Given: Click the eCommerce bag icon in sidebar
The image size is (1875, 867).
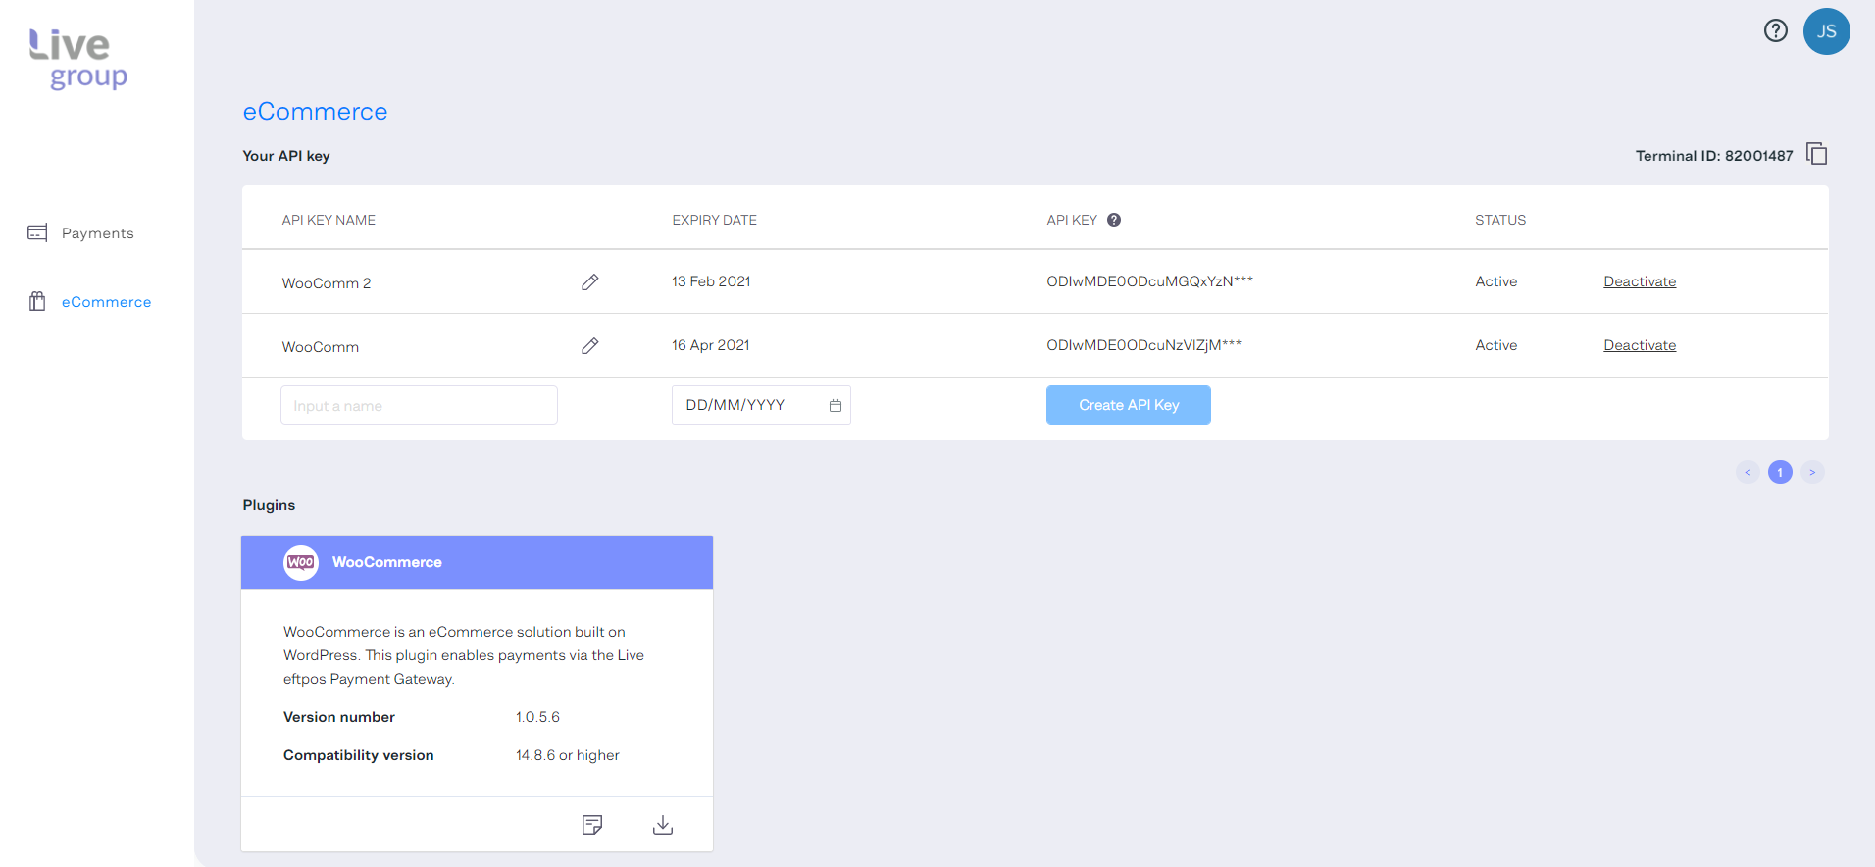Looking at the screenshot, I should 37,301.
